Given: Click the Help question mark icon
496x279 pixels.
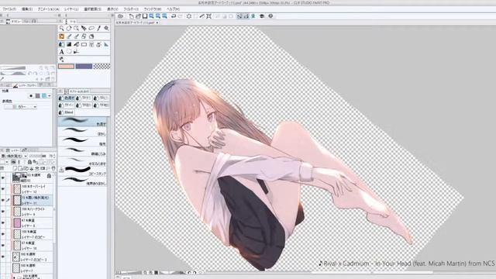Looking at the screenshot, I should click(270, 16).
